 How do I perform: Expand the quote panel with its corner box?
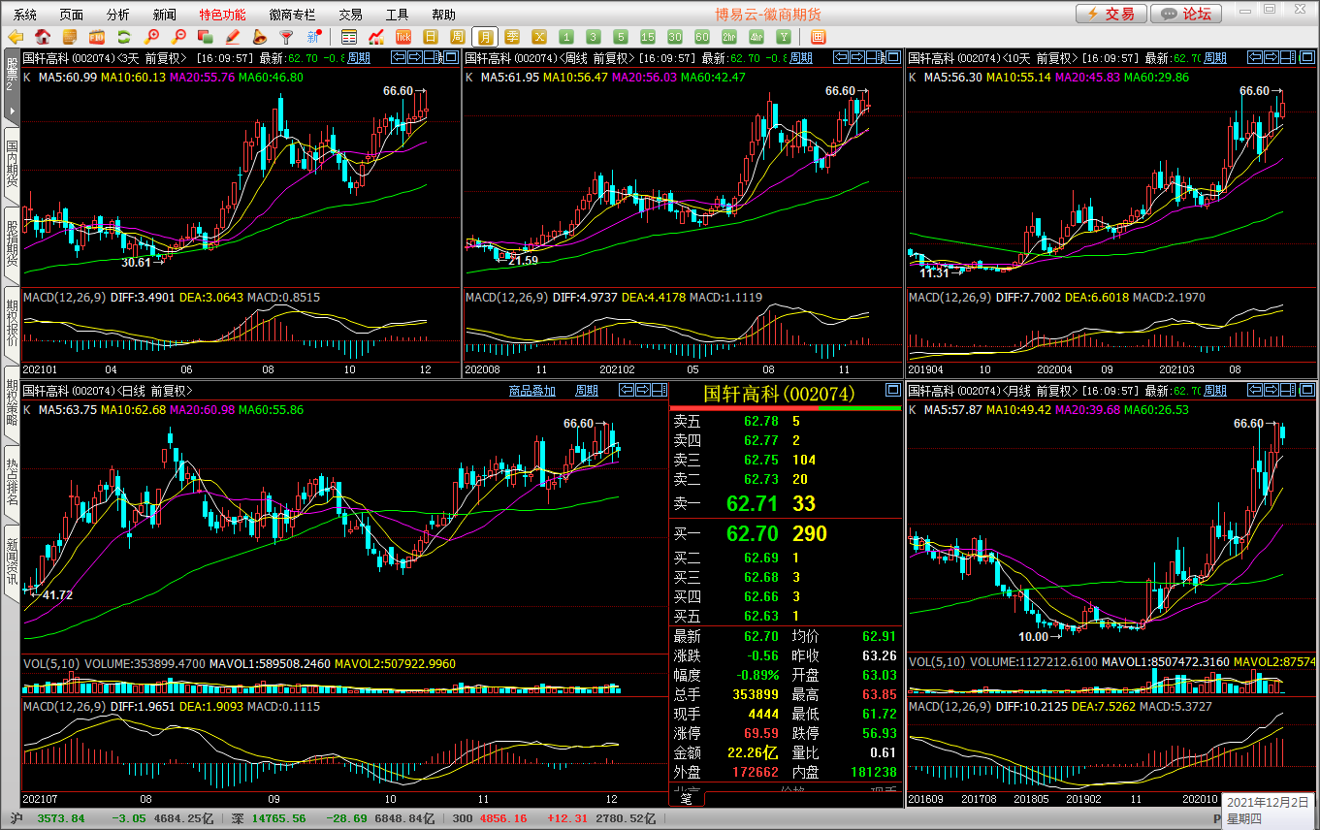[892, 391]
